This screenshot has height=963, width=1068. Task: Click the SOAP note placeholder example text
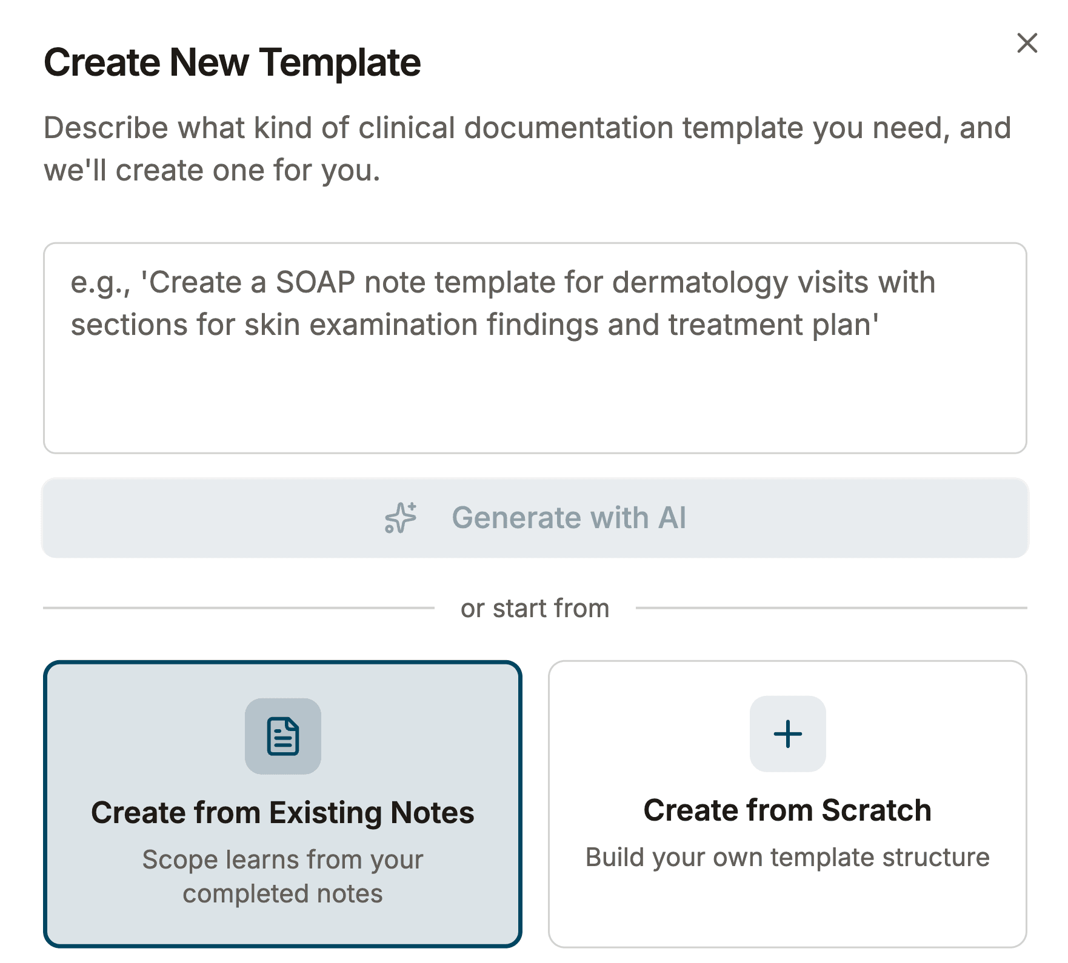coord(503,303)
